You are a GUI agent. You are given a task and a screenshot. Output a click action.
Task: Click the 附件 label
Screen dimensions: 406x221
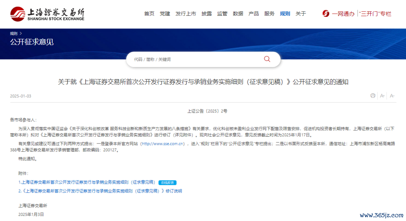point(23,173)
